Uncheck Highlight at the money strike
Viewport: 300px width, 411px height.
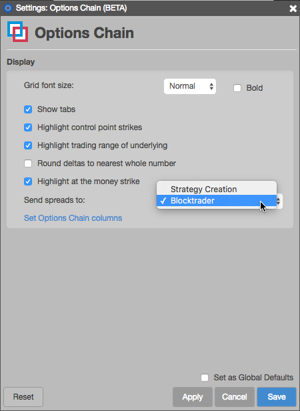click(x=28, y=181)
